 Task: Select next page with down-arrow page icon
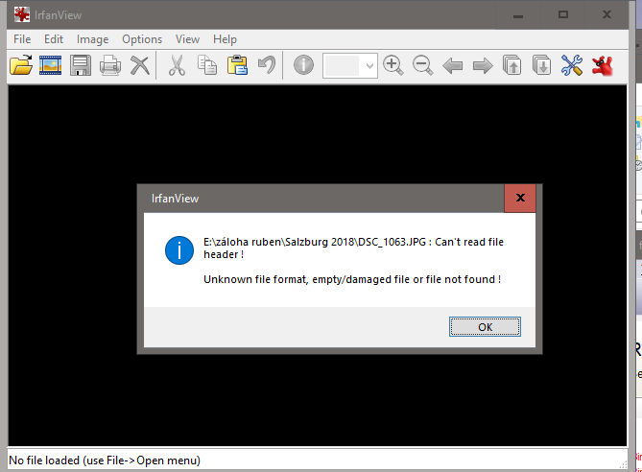[x=542, y=65]
